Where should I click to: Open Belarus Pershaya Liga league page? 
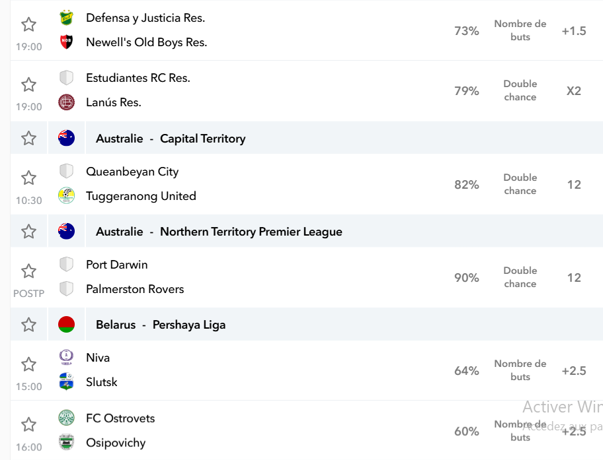click(161, 325)
